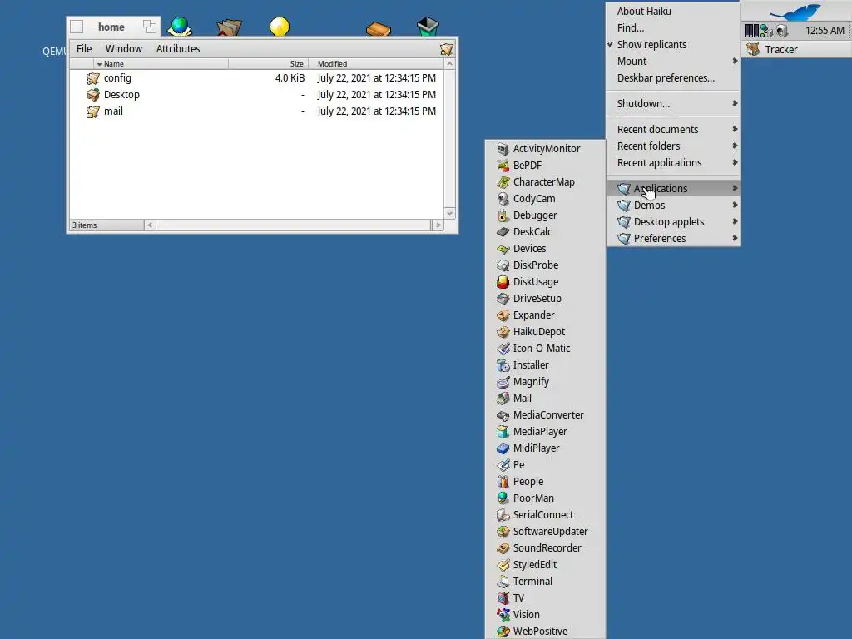Viewport: 852px width, 639px height.
Task: Launch PoorMan web server
Action: (x=545, y=498)
